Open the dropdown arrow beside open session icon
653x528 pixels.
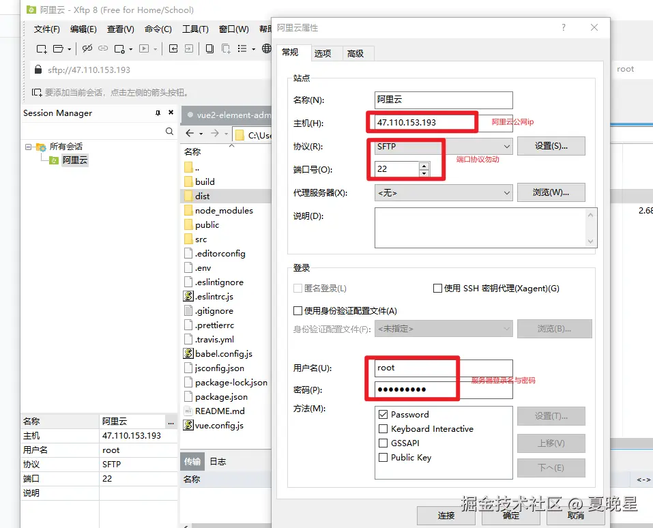coord(69,49)
